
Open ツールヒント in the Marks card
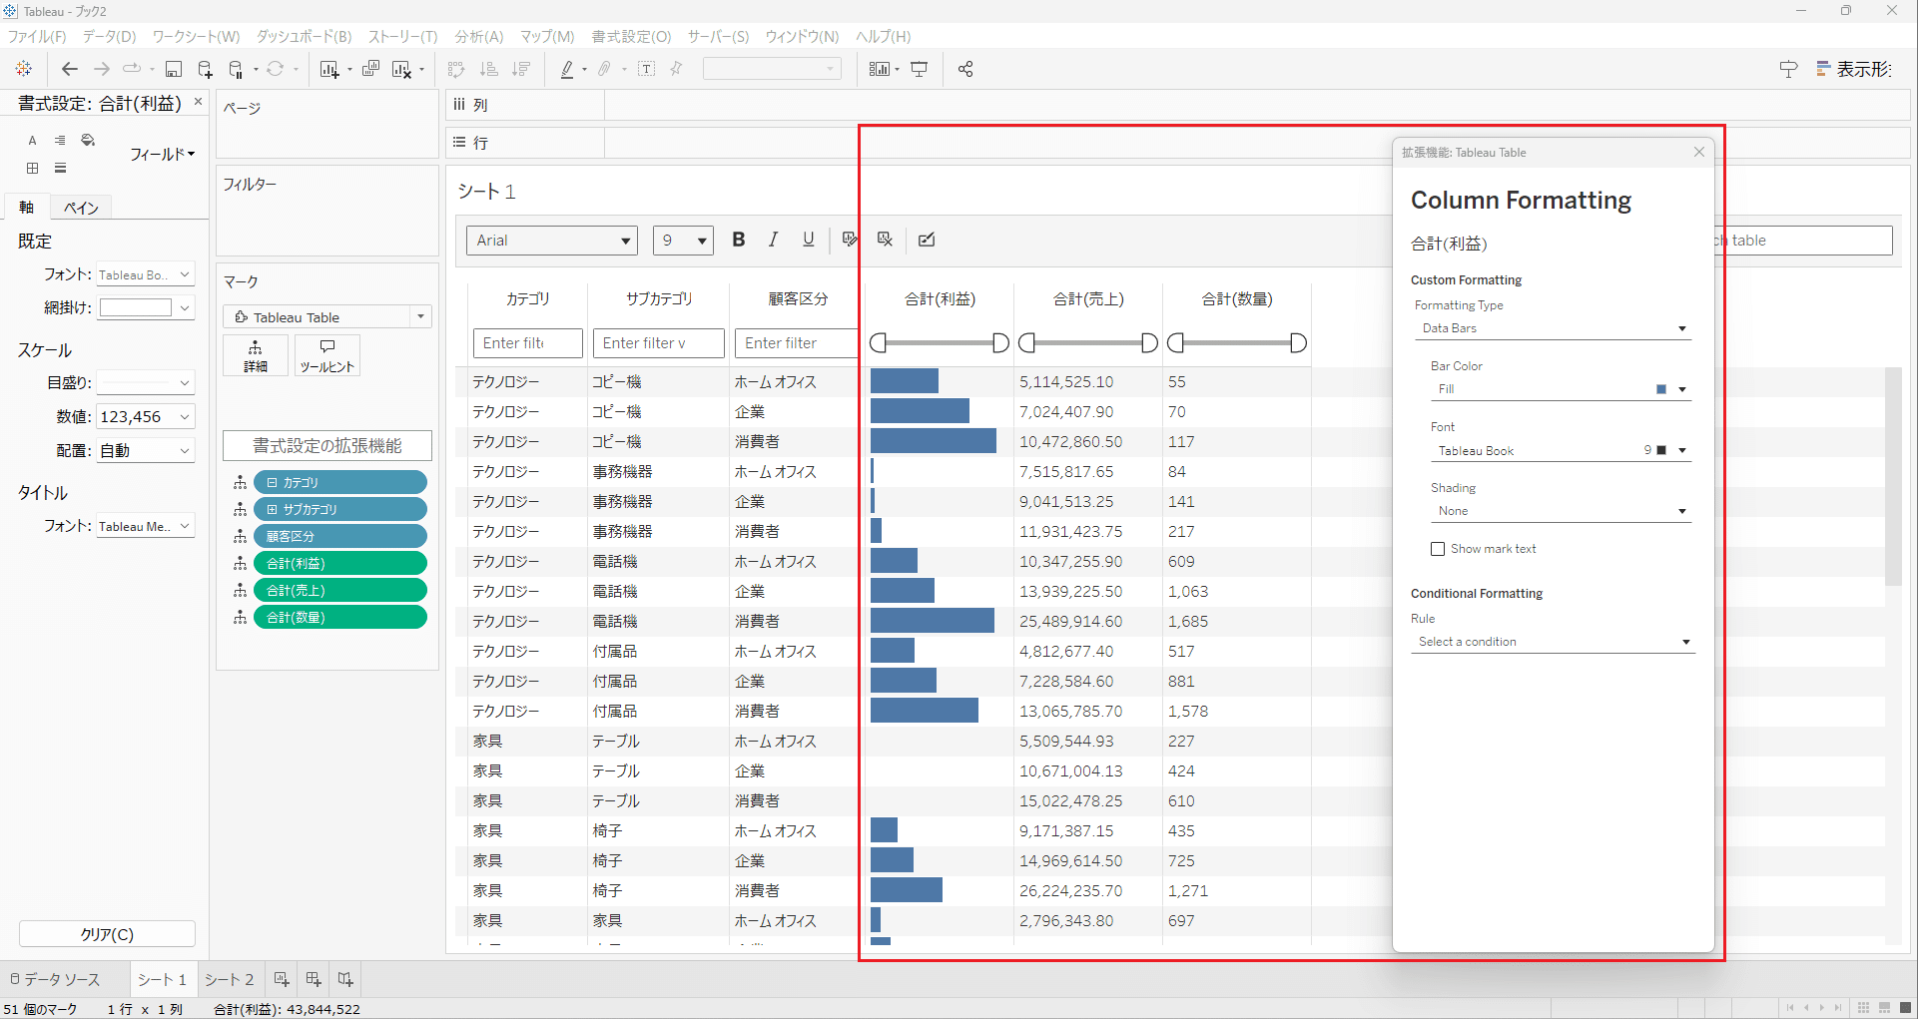[326, 355]
